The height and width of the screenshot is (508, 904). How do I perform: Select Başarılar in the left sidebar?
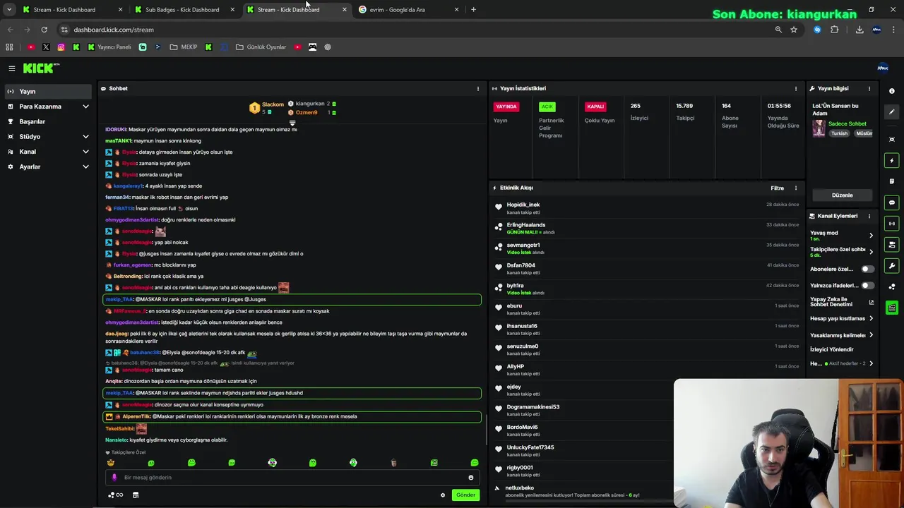(48, 121)
